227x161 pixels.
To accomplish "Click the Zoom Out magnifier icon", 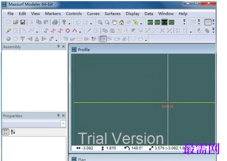I will (107, 22).
